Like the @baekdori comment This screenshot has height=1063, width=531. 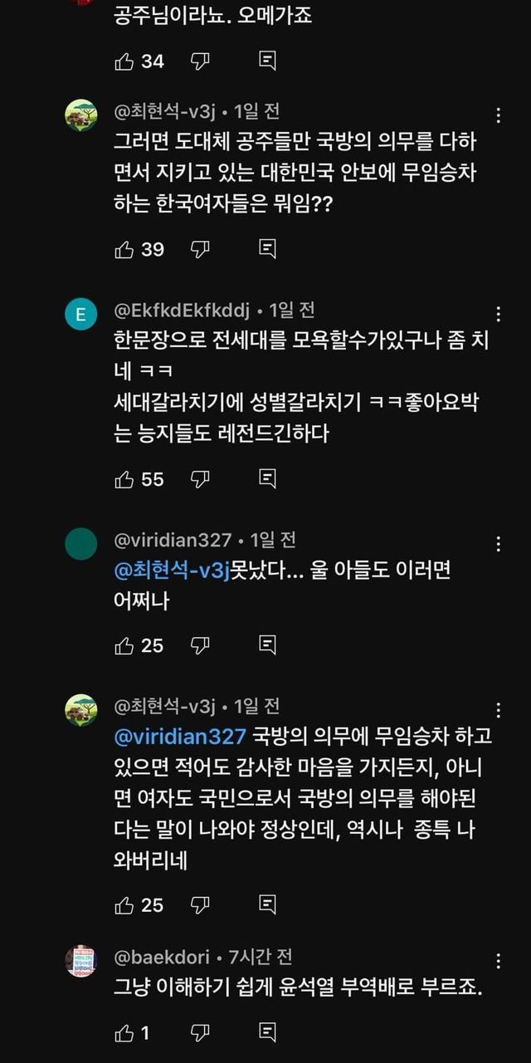[x=124, y=1033]
